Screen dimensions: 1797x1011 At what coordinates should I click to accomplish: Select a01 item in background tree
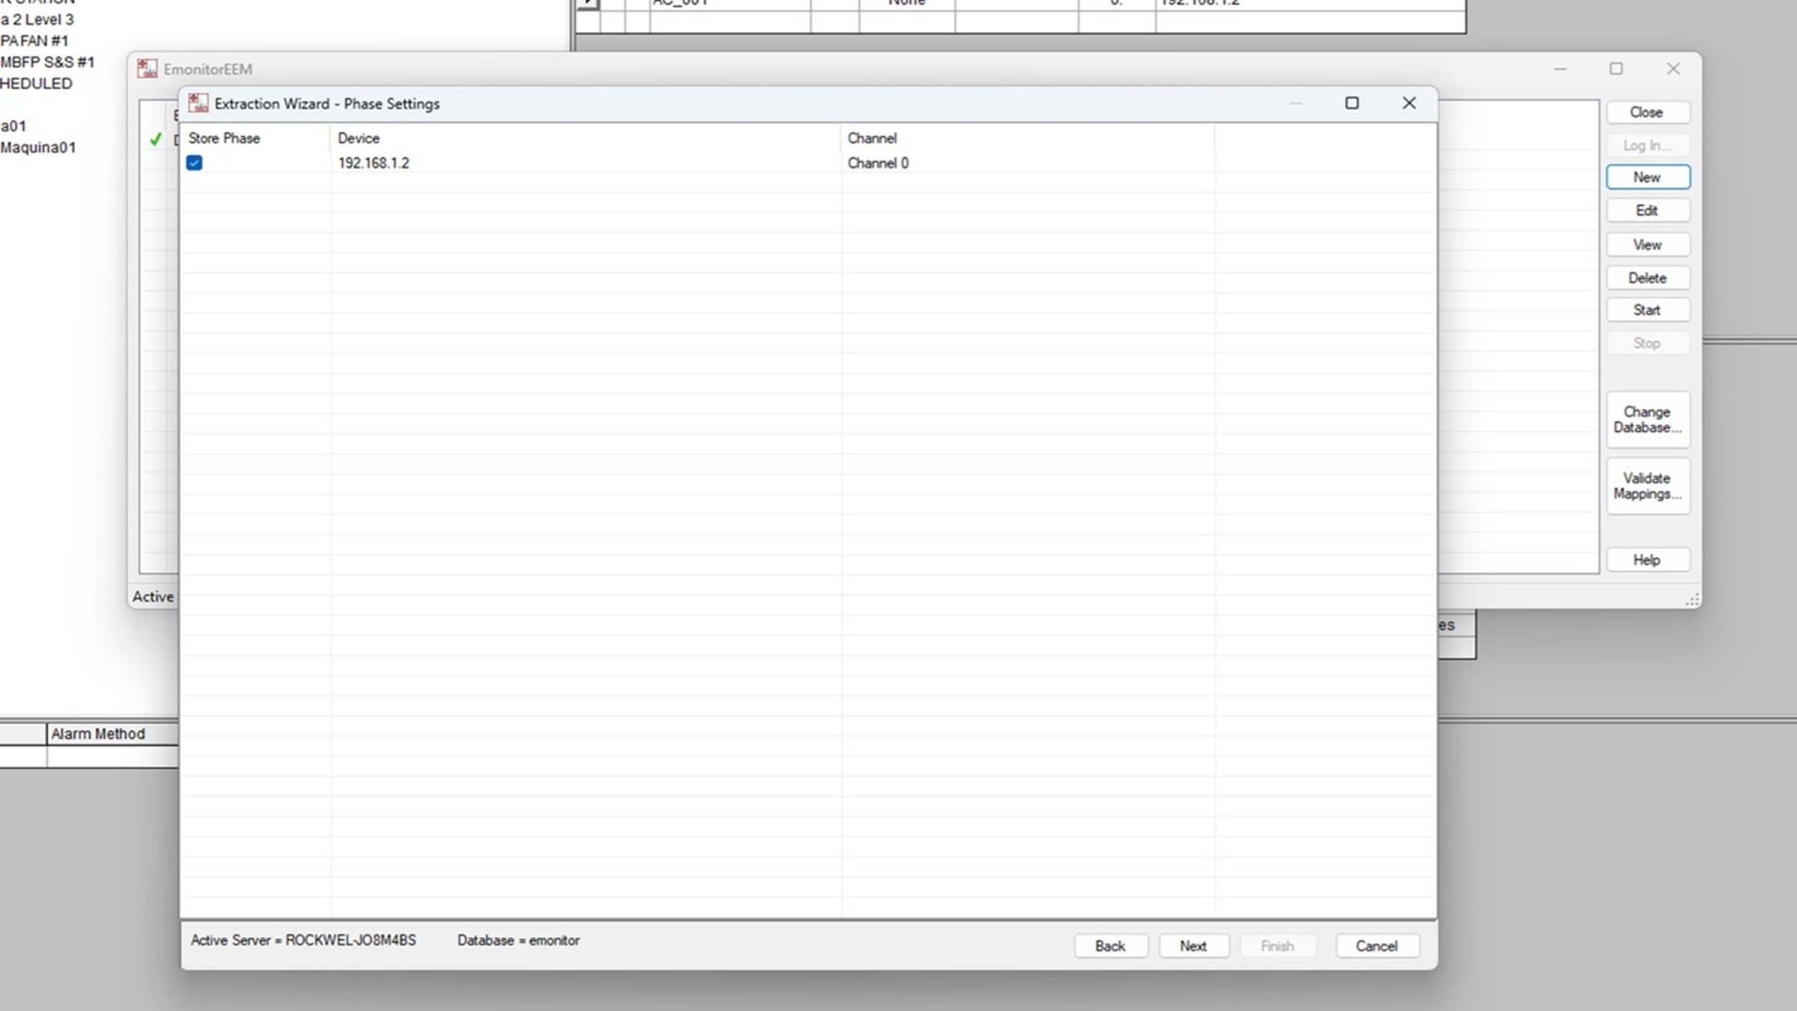13,126
